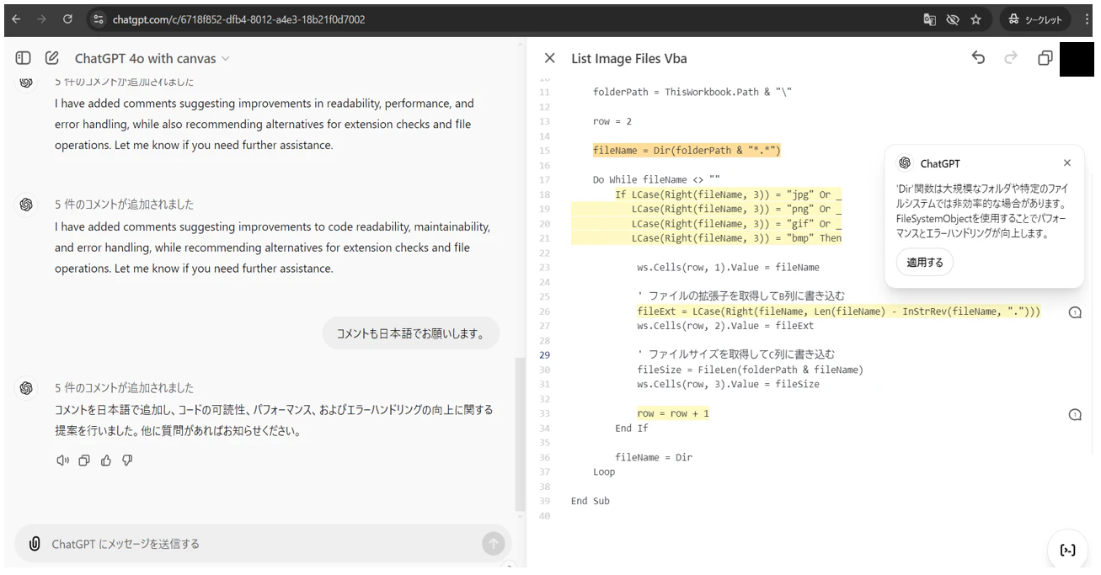Screen dimensions: 1101x575
Task: Click the folderPath = ThisWorkbook.Path code line
Action: [692, 93]
